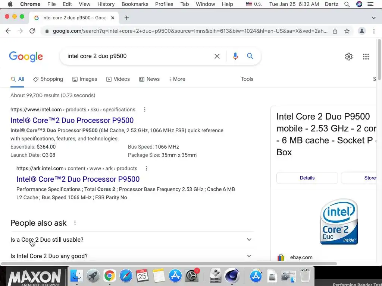Click the padlock site info icon
The width and height of the screenshot is (382, 286).
[x=47, y=31]
